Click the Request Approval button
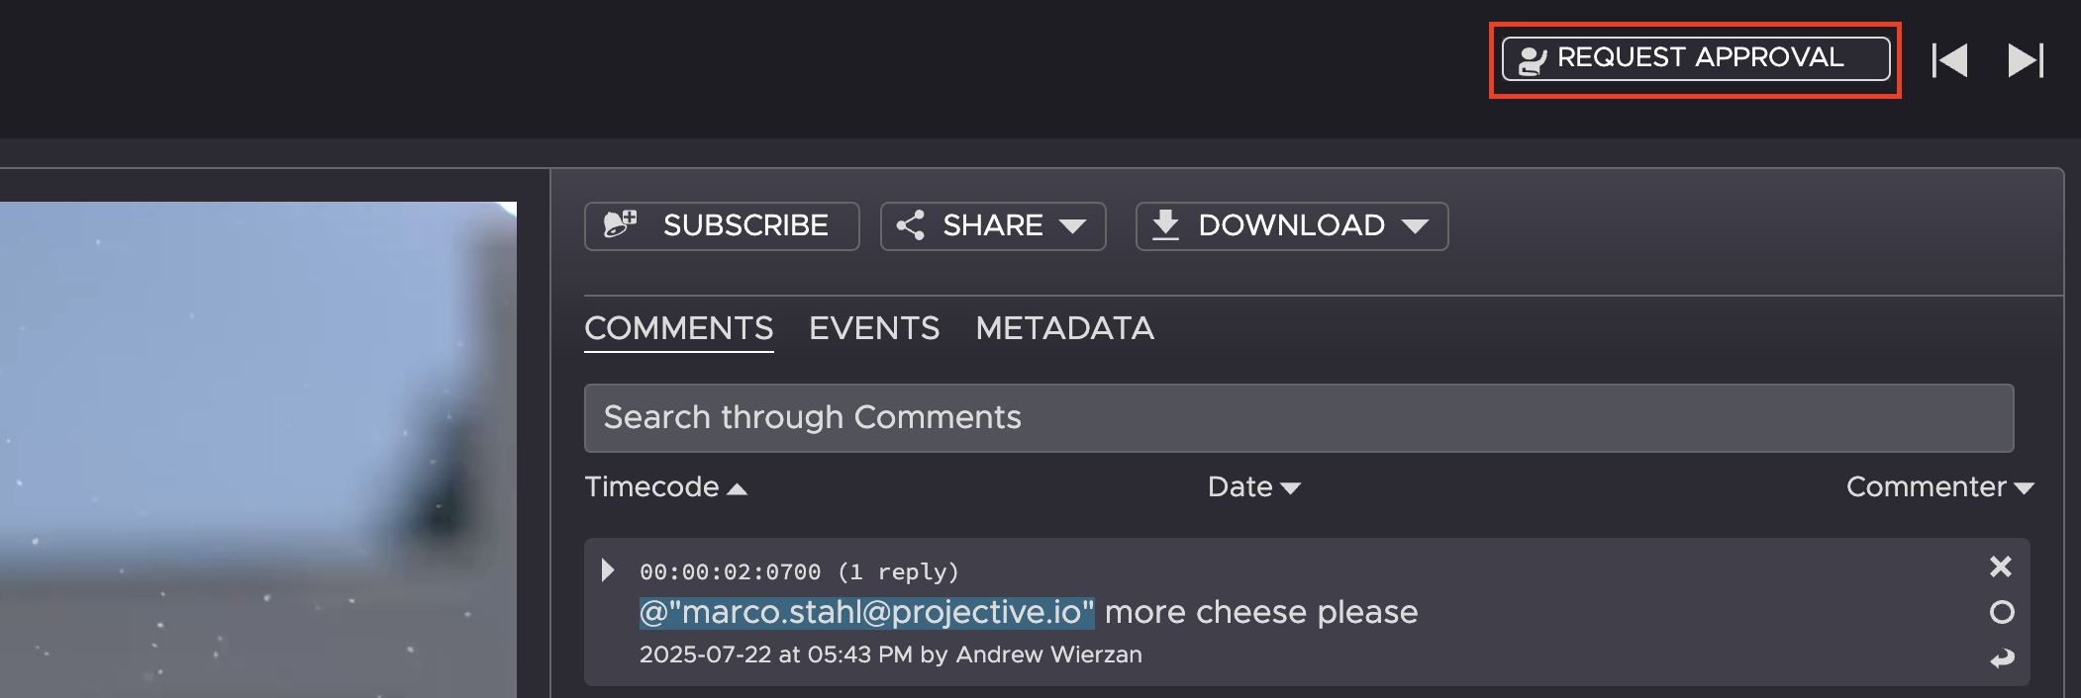Screen dimensions: 2081x698 pyautogui.click(x=1695, y=59)
